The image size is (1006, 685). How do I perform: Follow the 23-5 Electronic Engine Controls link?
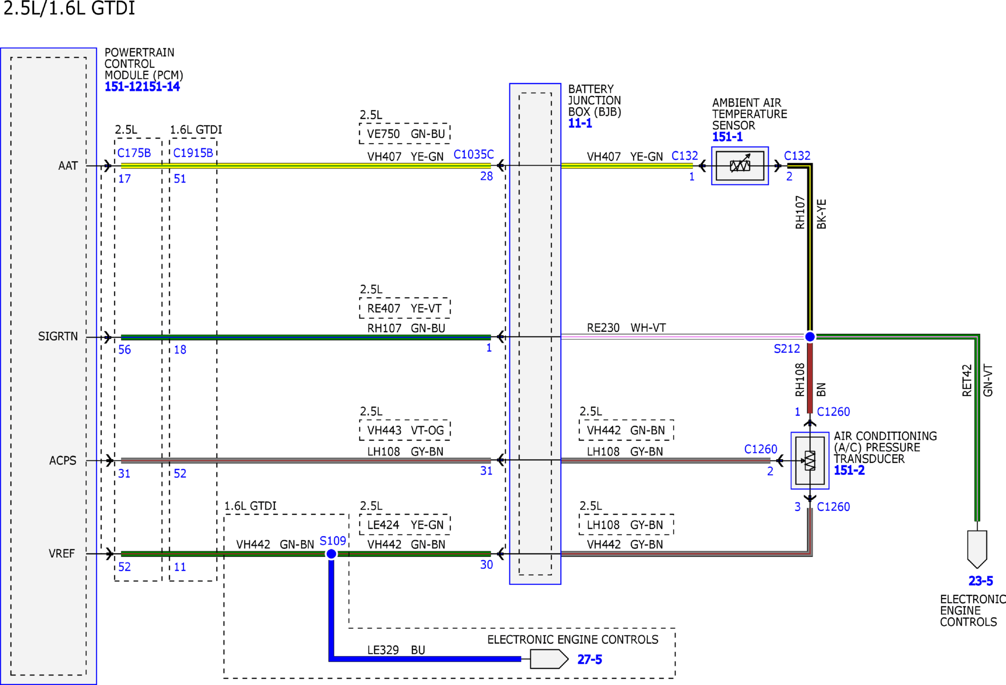tap(980, 581)
